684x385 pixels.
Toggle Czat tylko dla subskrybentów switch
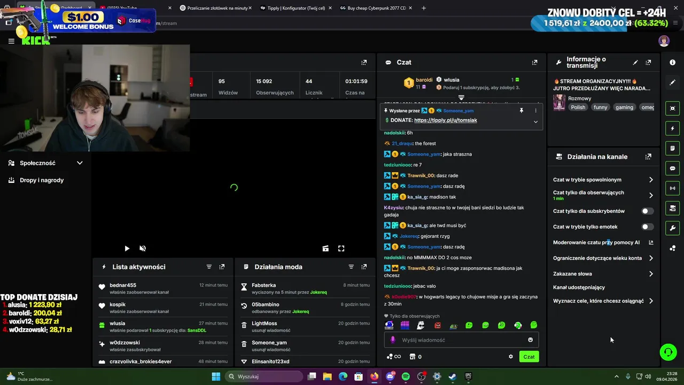pos(647,211)
